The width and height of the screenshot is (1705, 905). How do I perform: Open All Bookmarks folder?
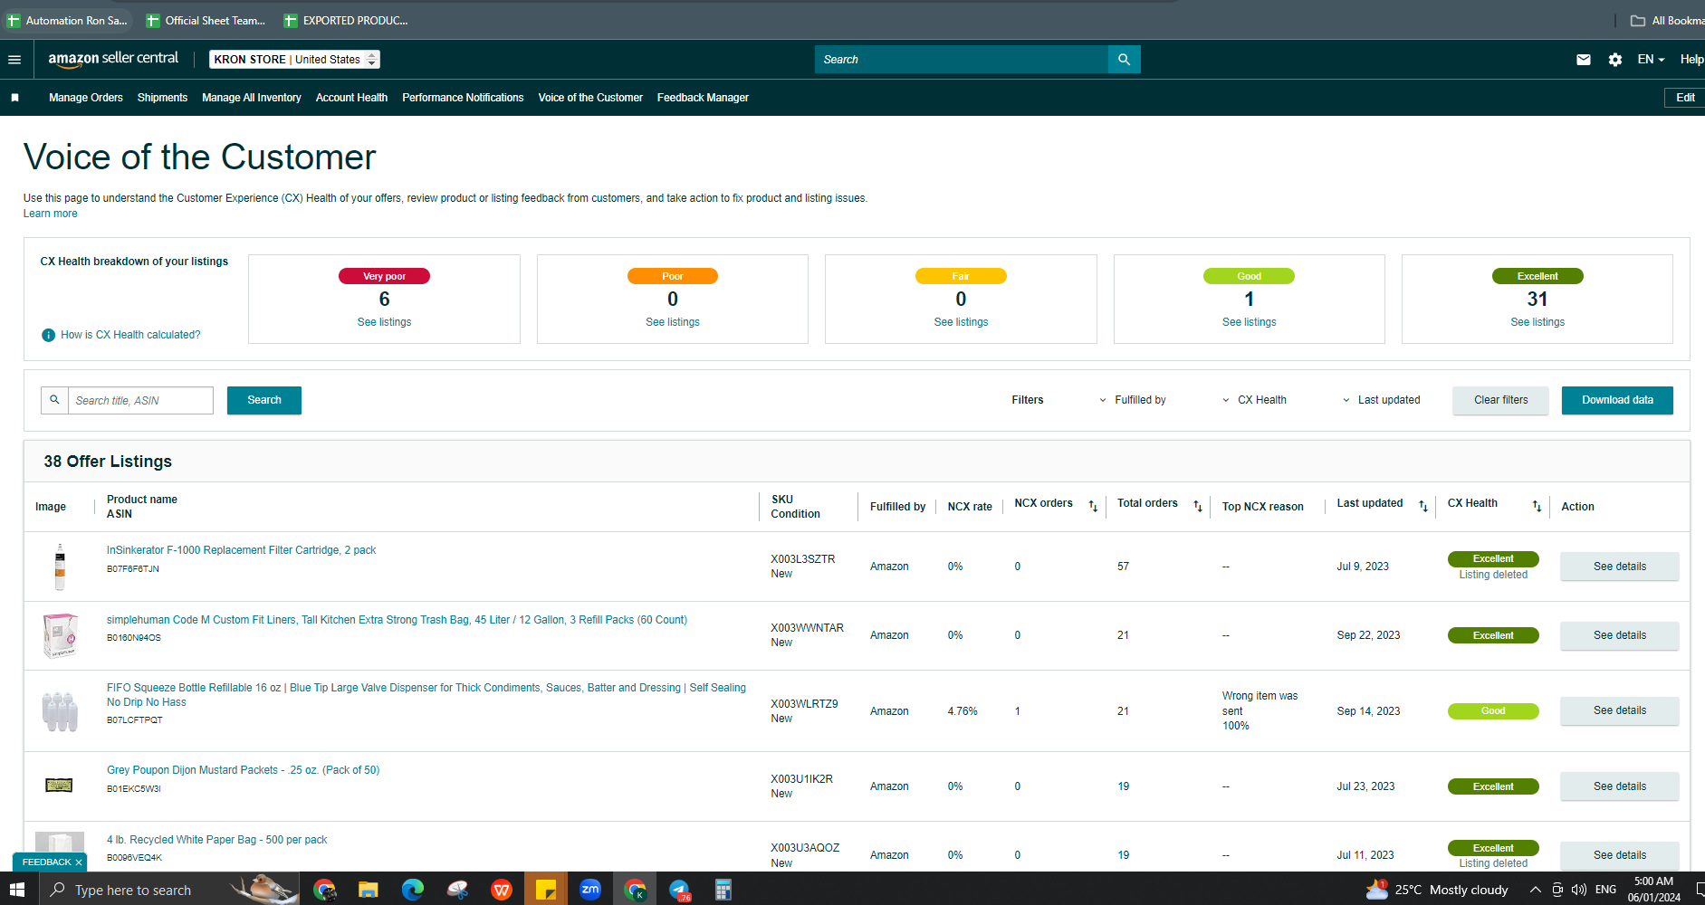coord(1667,20)
